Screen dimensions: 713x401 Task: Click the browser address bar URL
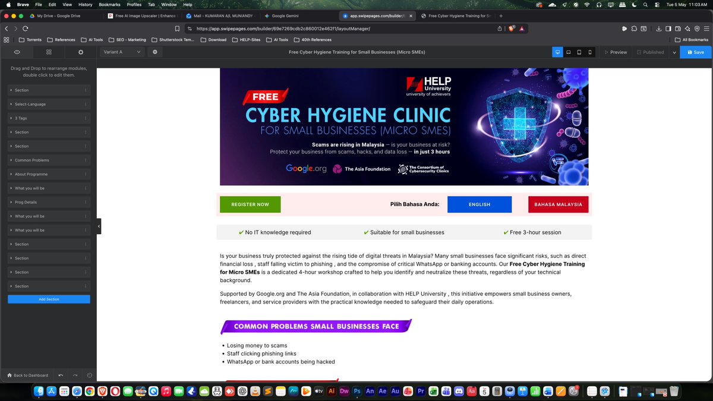coord(283,29)
